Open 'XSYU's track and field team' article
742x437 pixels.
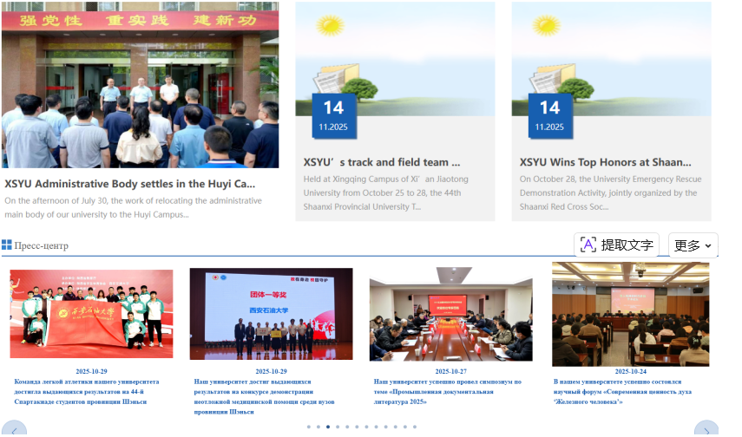tap(382, 162)
